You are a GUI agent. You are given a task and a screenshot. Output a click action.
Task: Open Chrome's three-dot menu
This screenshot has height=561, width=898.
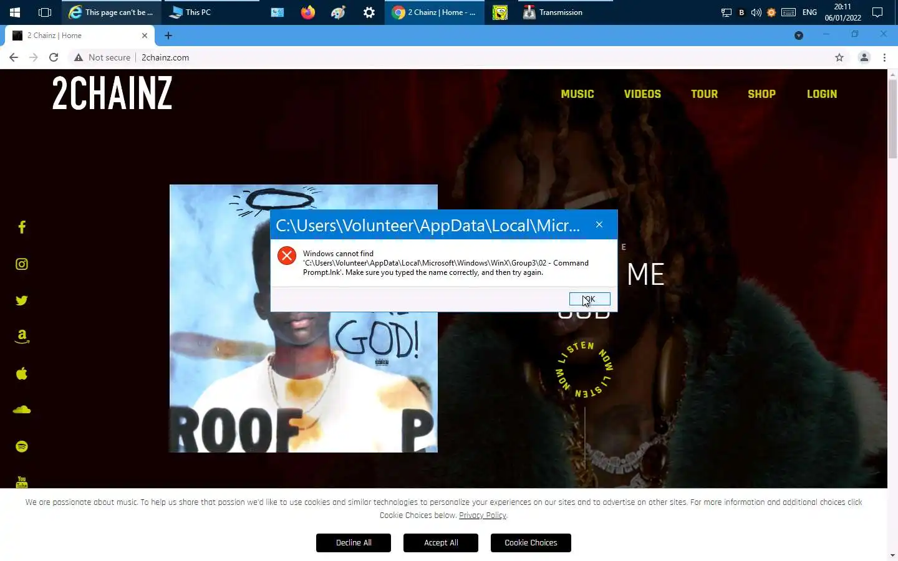(x=884, y=57)
